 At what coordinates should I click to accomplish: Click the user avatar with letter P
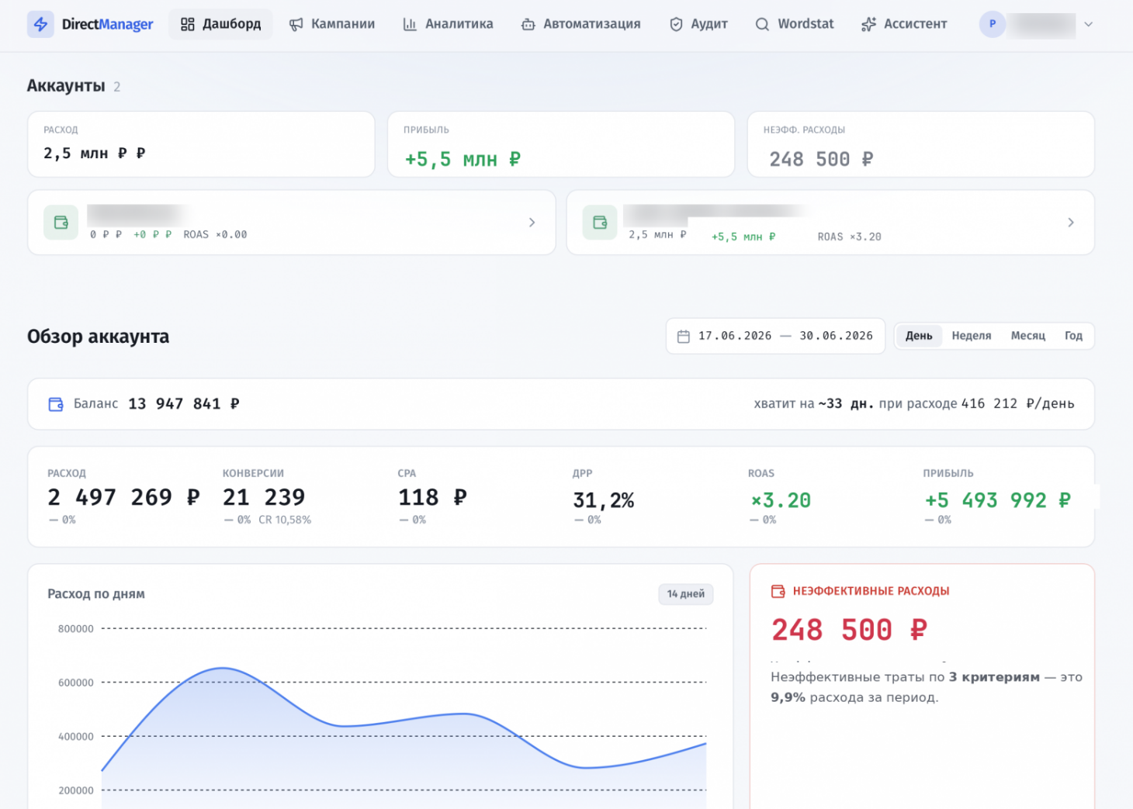[993, 24]
